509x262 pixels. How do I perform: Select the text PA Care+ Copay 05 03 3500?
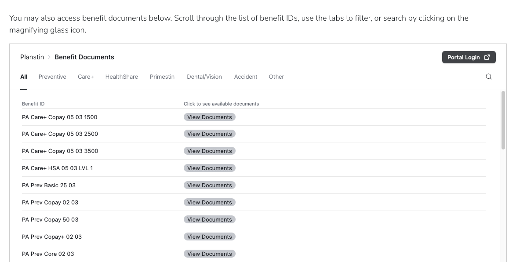pyautogui.click(x=60, y=151)
